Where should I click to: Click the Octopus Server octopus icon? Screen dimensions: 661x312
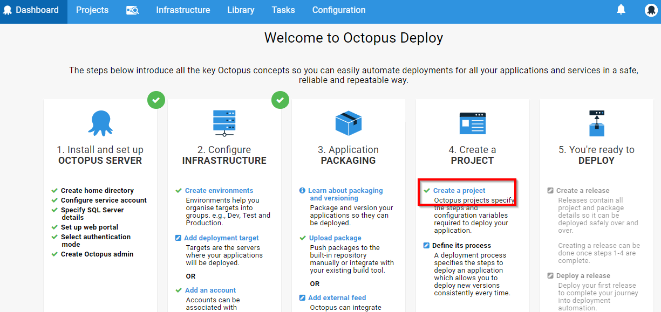pos(100,123)
